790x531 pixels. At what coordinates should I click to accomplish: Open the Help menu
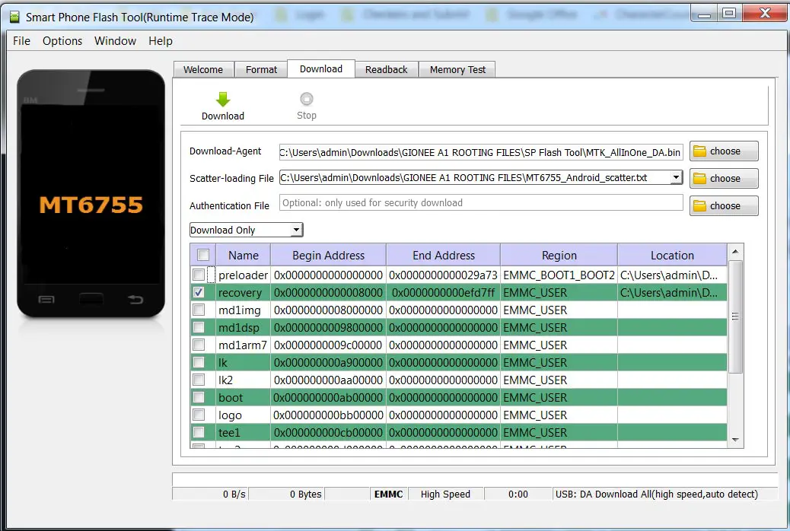161,41
